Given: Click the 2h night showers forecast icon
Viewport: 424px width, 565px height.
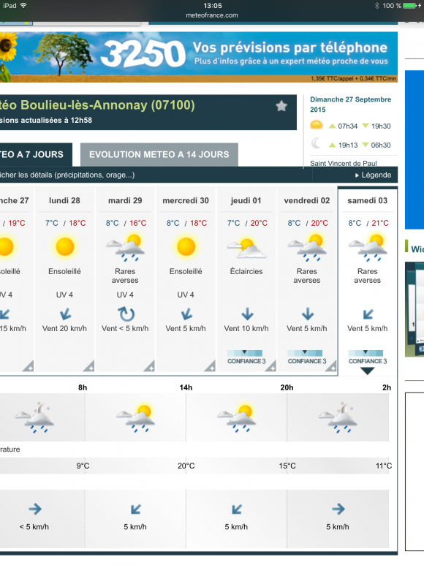Looking at the screenshot, I should [338, 418].
